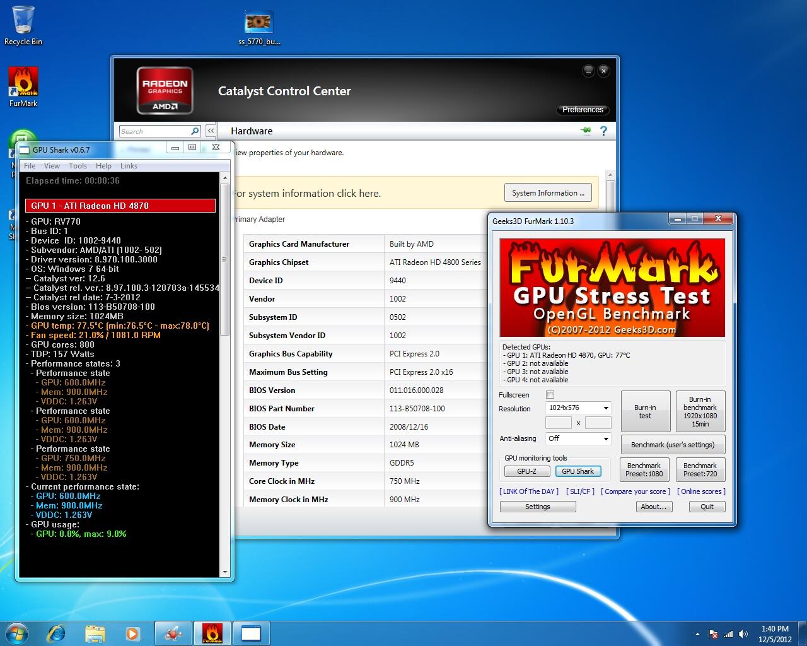Viewport: 807px width, 646px height.
Task: Switch to FurMark taskbar button
Action: [x=212, y=633]
